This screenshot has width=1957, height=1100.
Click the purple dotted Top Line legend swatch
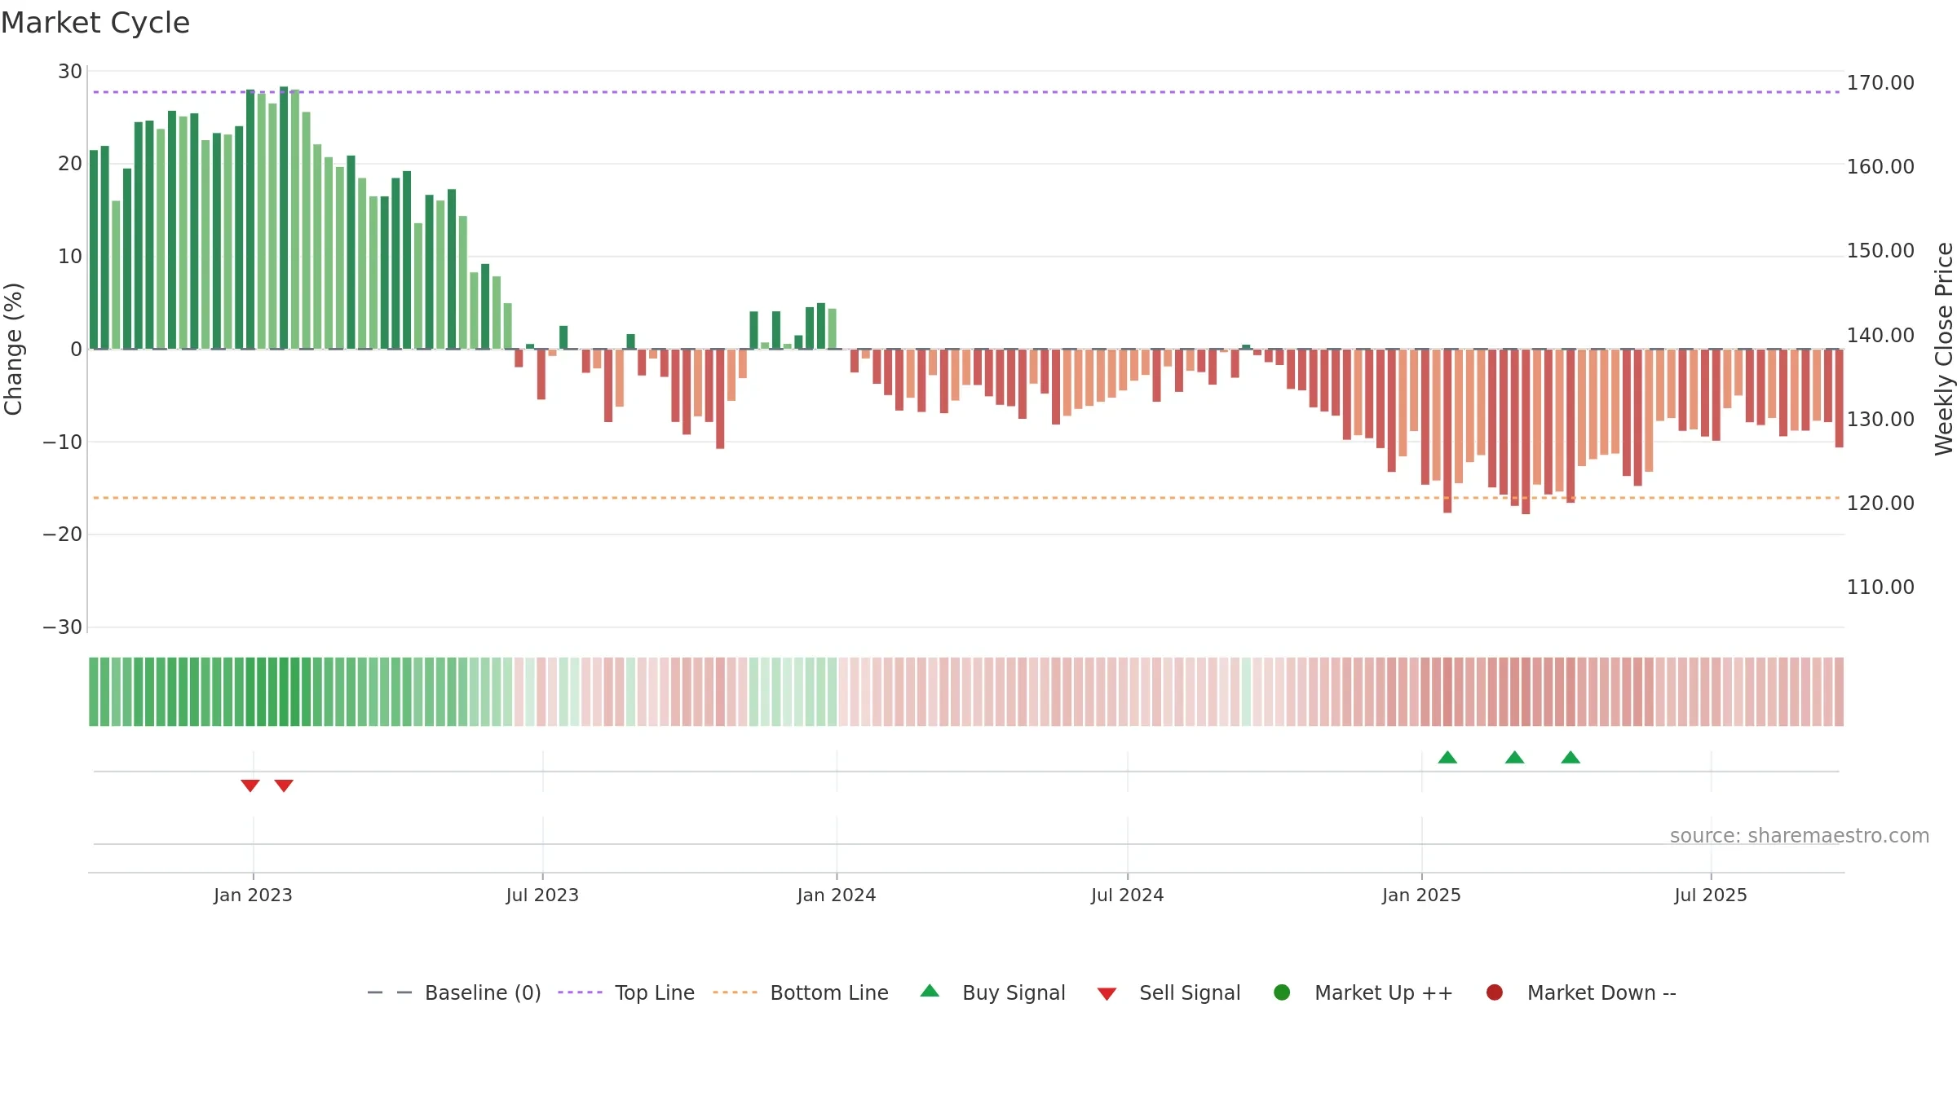coord(580,992)
